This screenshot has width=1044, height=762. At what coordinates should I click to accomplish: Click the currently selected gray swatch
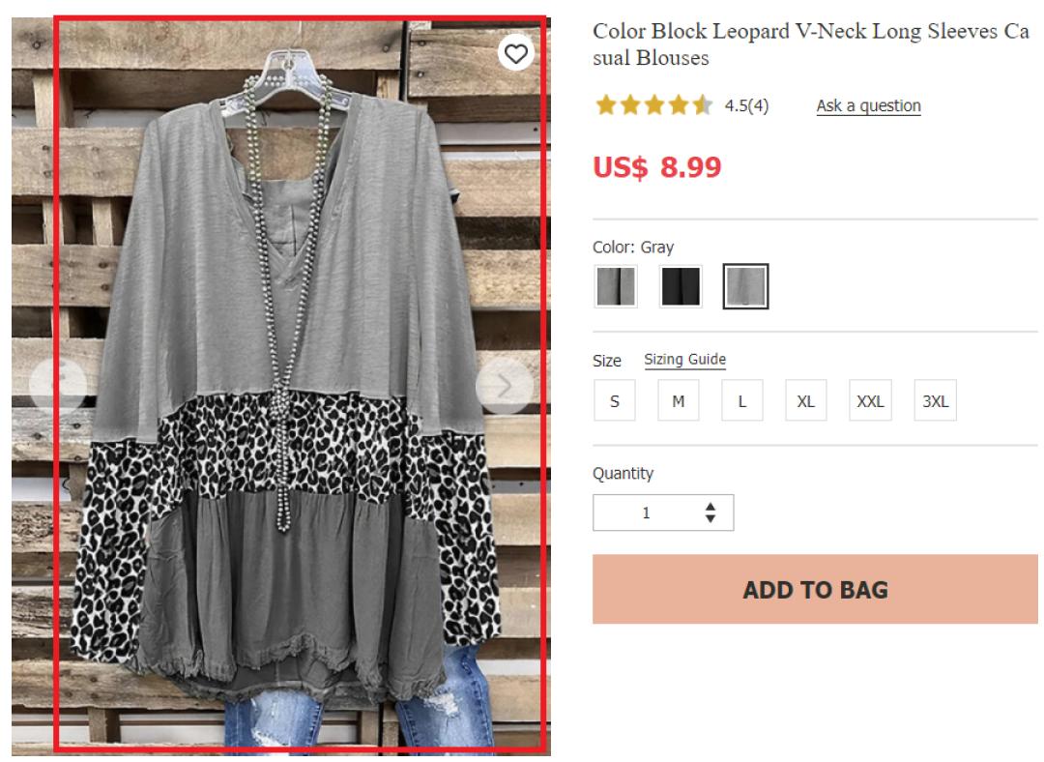(x=745, y=286)
